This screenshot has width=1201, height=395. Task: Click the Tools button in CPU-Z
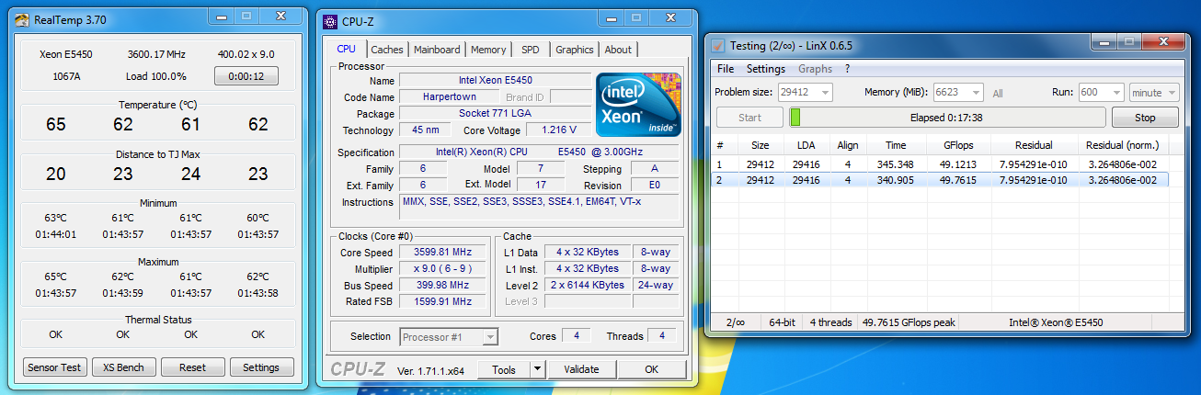[x=504, y=369]
